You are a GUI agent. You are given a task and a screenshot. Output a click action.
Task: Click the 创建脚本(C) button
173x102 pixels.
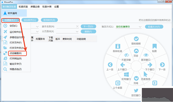[10, 20]
